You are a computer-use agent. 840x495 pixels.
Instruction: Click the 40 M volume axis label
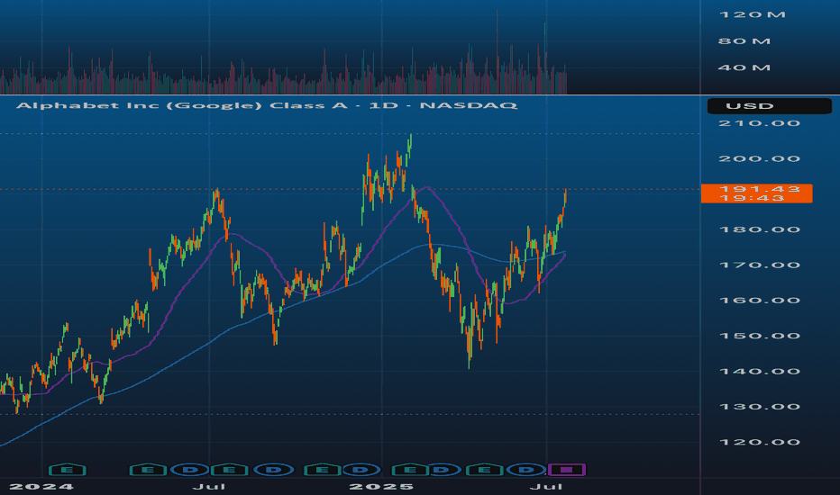click(x=744, y=67)
